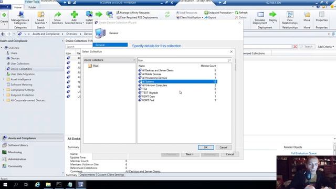Viewport: 336px width, 189px height.
Task: Click the Full Evaluation Queue link
Action: click(303, 153)
